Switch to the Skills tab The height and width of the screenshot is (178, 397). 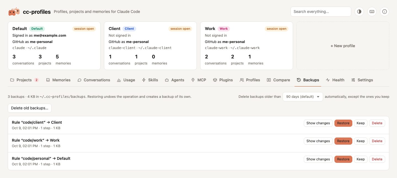point(150,80)
